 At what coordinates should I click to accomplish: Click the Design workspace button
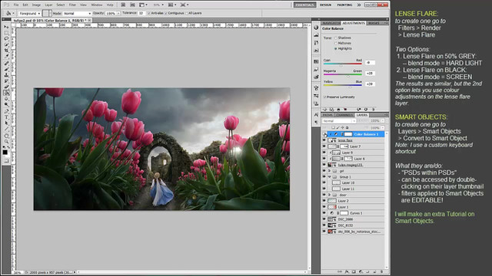click(x=325, y=5)
